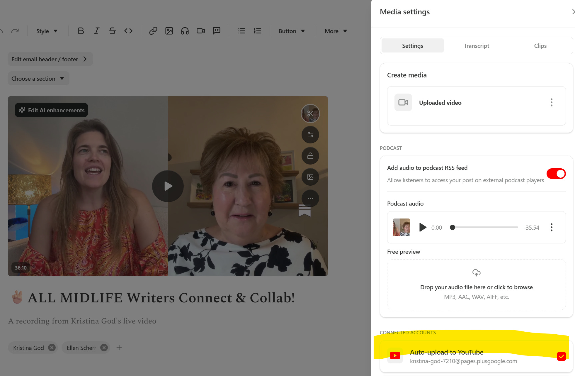Uncheck Auto-upload to YouTube checkbox

[x=561, y=356]
